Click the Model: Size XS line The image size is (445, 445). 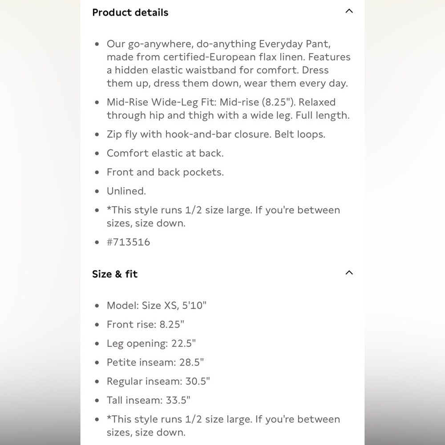point(157,306)
